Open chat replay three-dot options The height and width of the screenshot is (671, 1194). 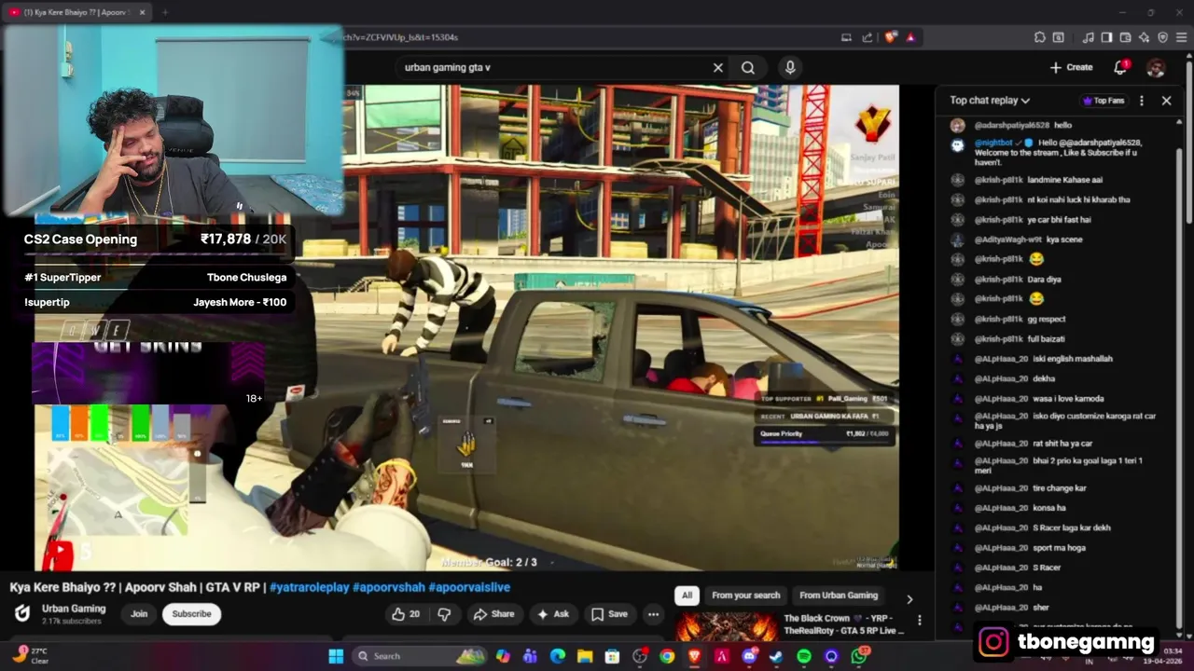click(1142, 101)
